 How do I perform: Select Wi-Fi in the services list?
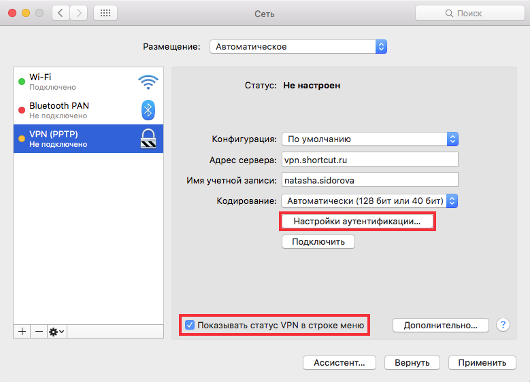[88, 82]
